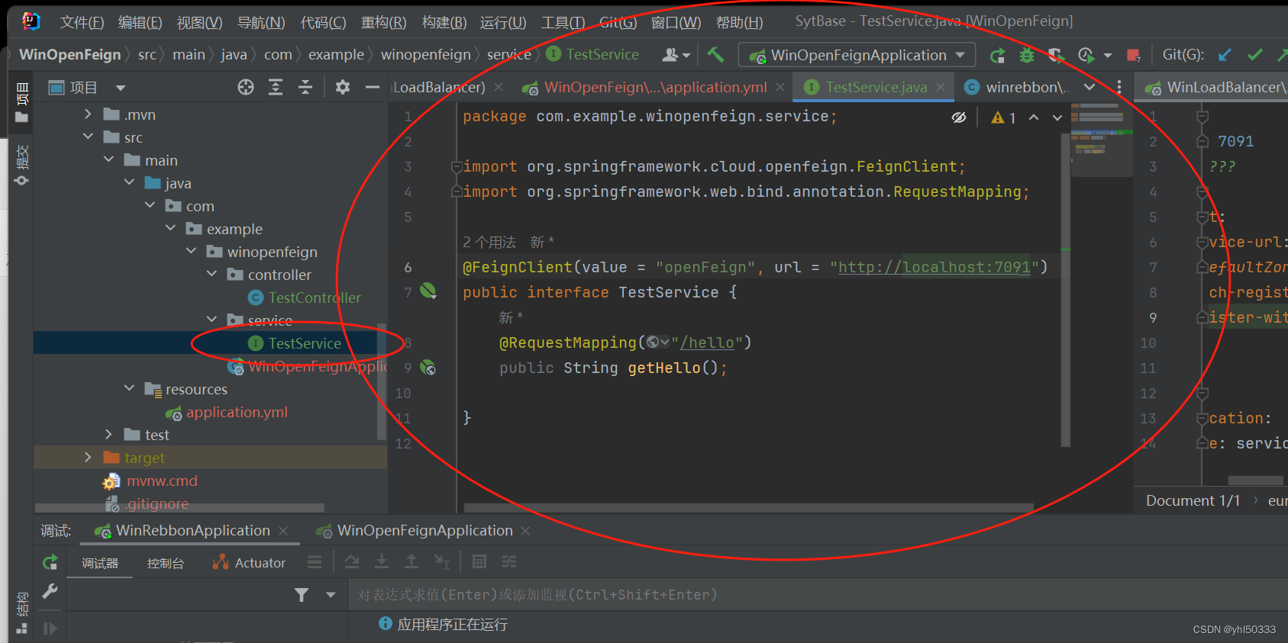Click the Trace Current Stream Chain icon
The height and width of the screenshot is (643, 1288).
[509, 562]
